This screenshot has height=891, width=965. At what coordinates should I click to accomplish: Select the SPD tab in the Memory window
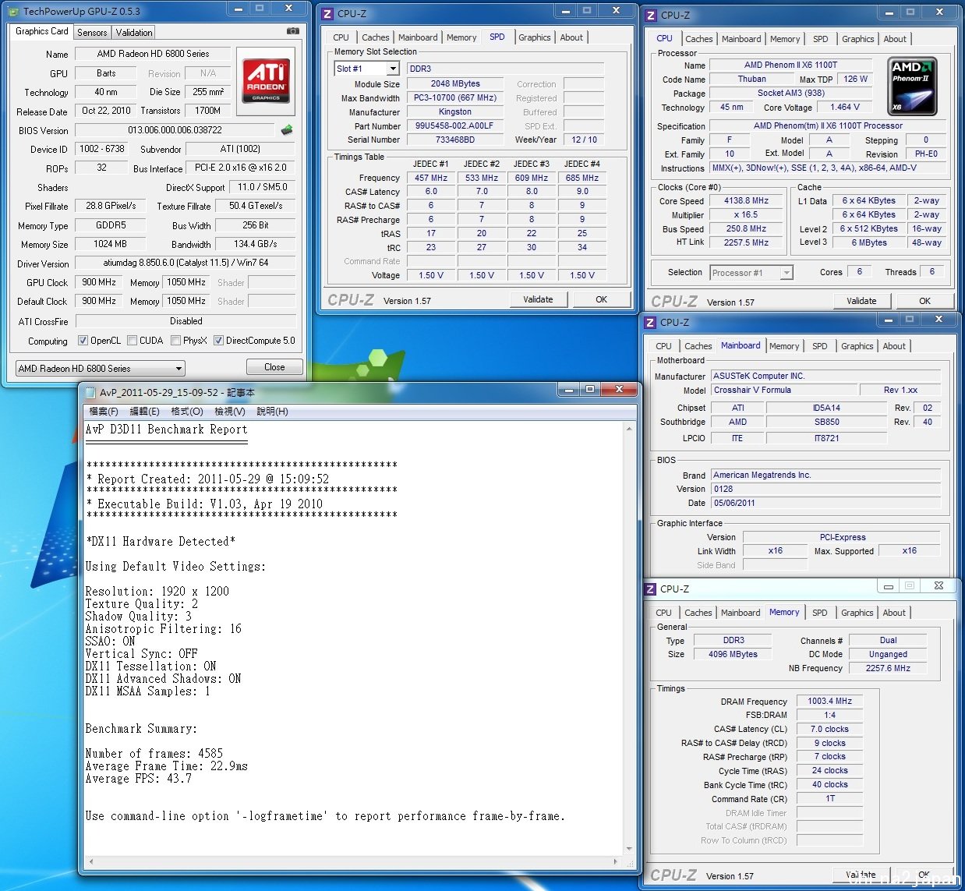click(820, 613)
